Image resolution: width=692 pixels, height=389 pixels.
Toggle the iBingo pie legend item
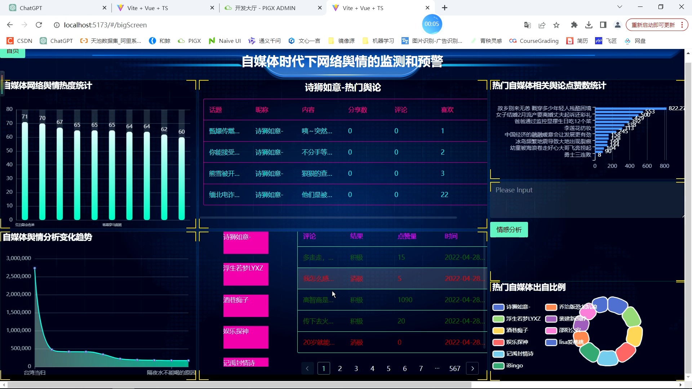[508, 366]
